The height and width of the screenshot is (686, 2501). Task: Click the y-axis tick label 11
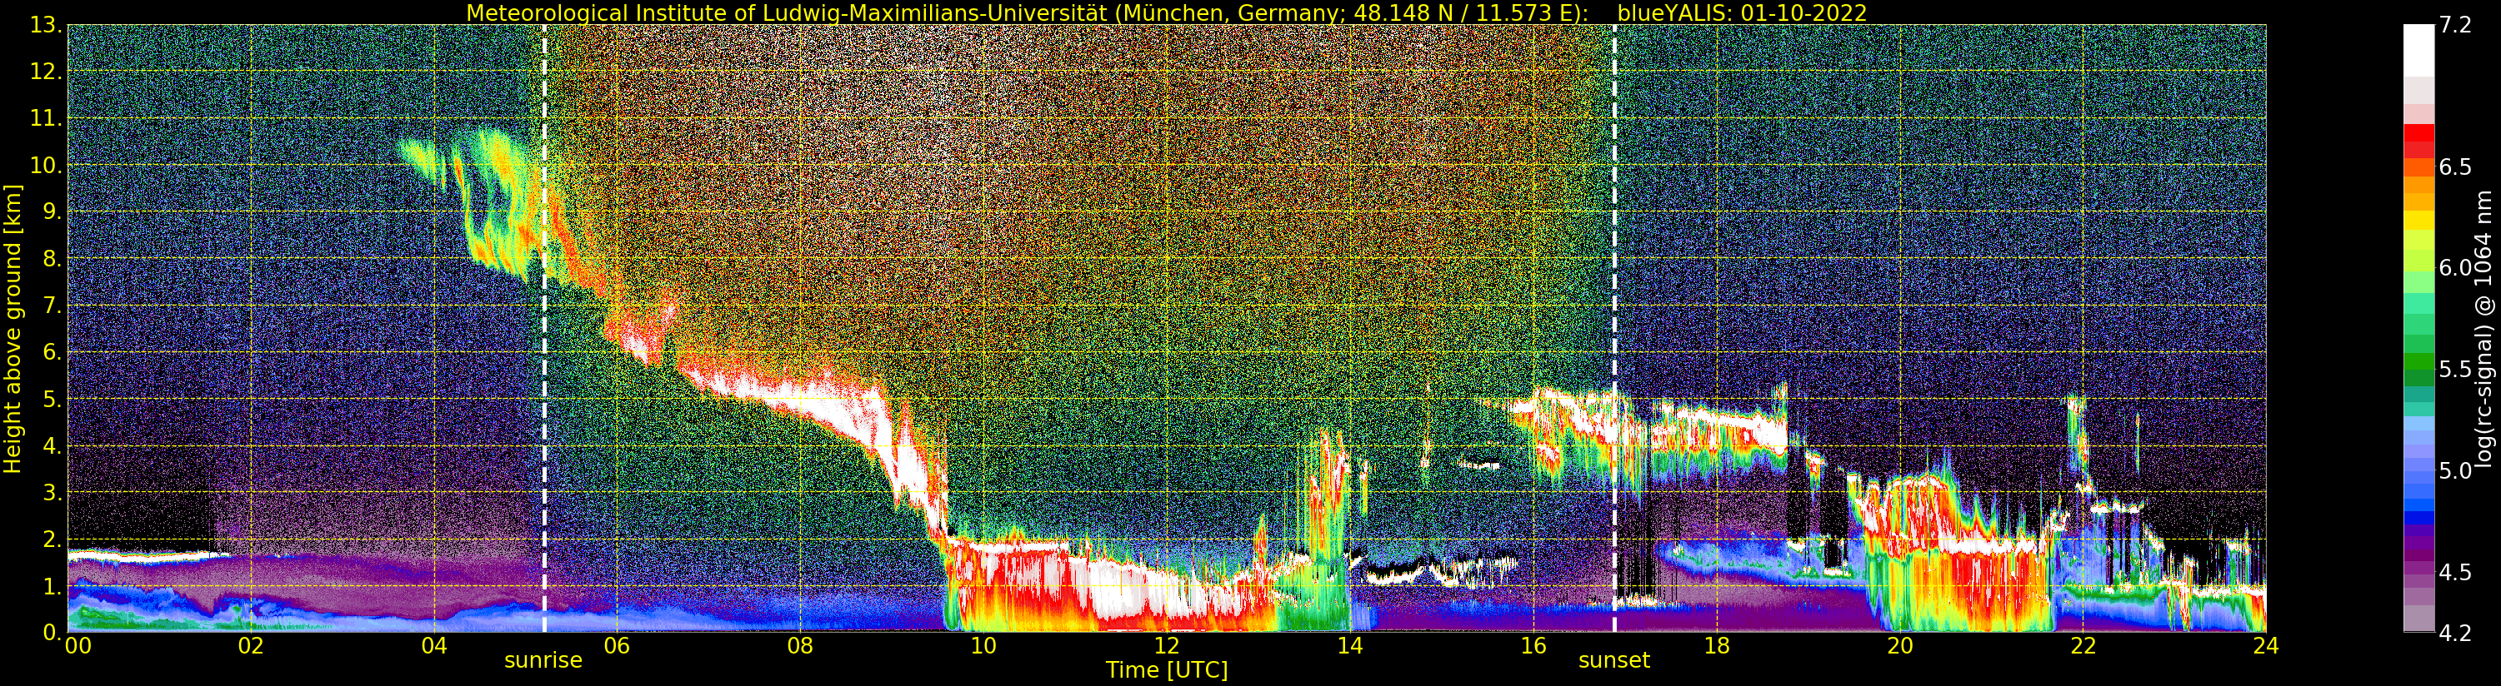(47, 118)
